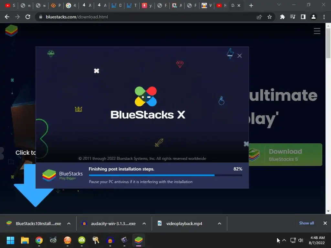Click the scrollbar down arrow on webpage
The height and width of the screenshot is (248, 331).
[x=328, y=211]
